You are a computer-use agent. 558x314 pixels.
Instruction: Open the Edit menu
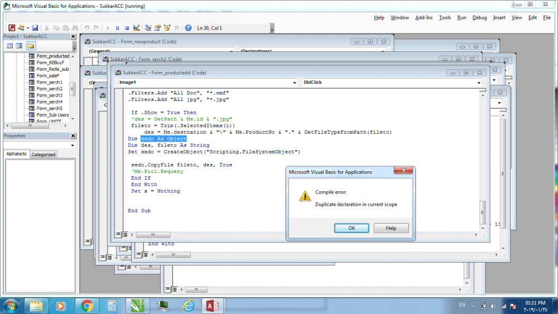tap(532, 17)
